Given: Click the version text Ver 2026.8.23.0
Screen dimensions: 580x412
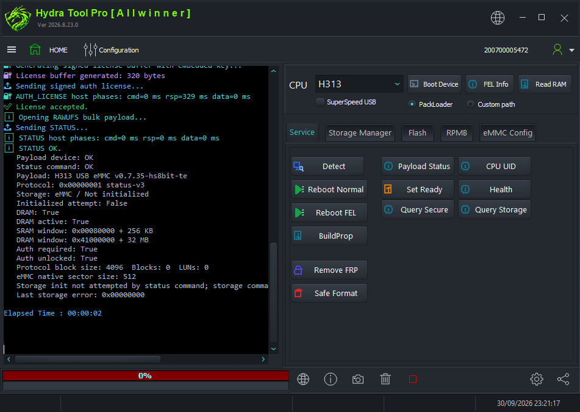Looking at the screenshot, I should coord(58,25).
